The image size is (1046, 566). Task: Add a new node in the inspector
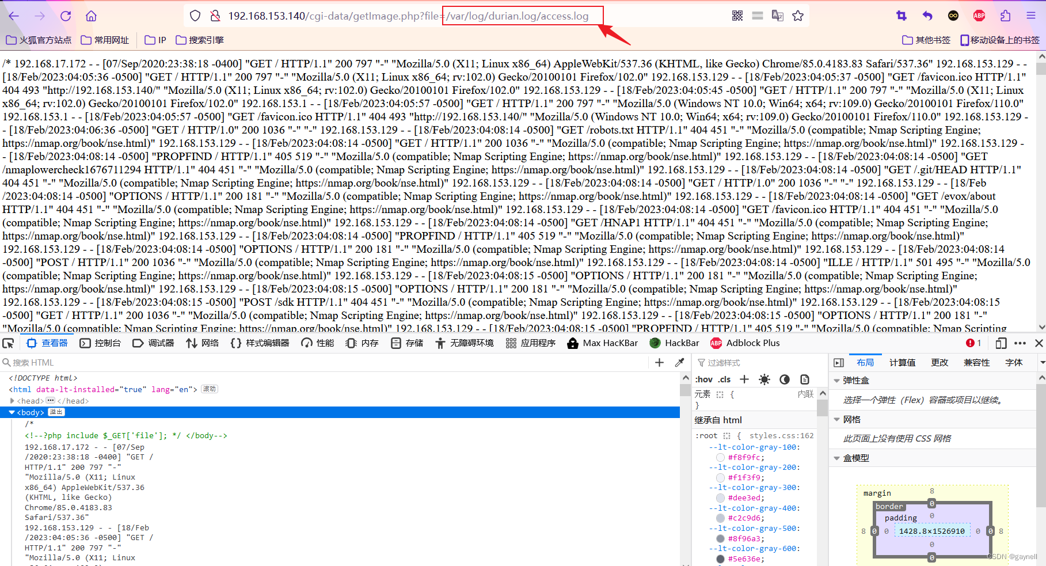tap(660, 362)
